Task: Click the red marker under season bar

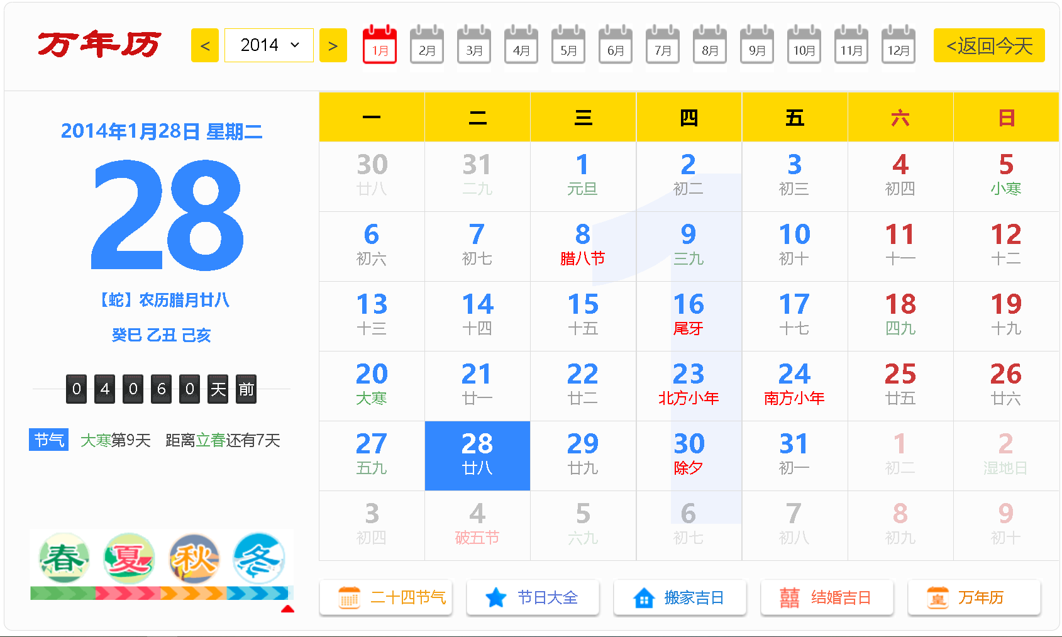Action: [x=287, y=609]
